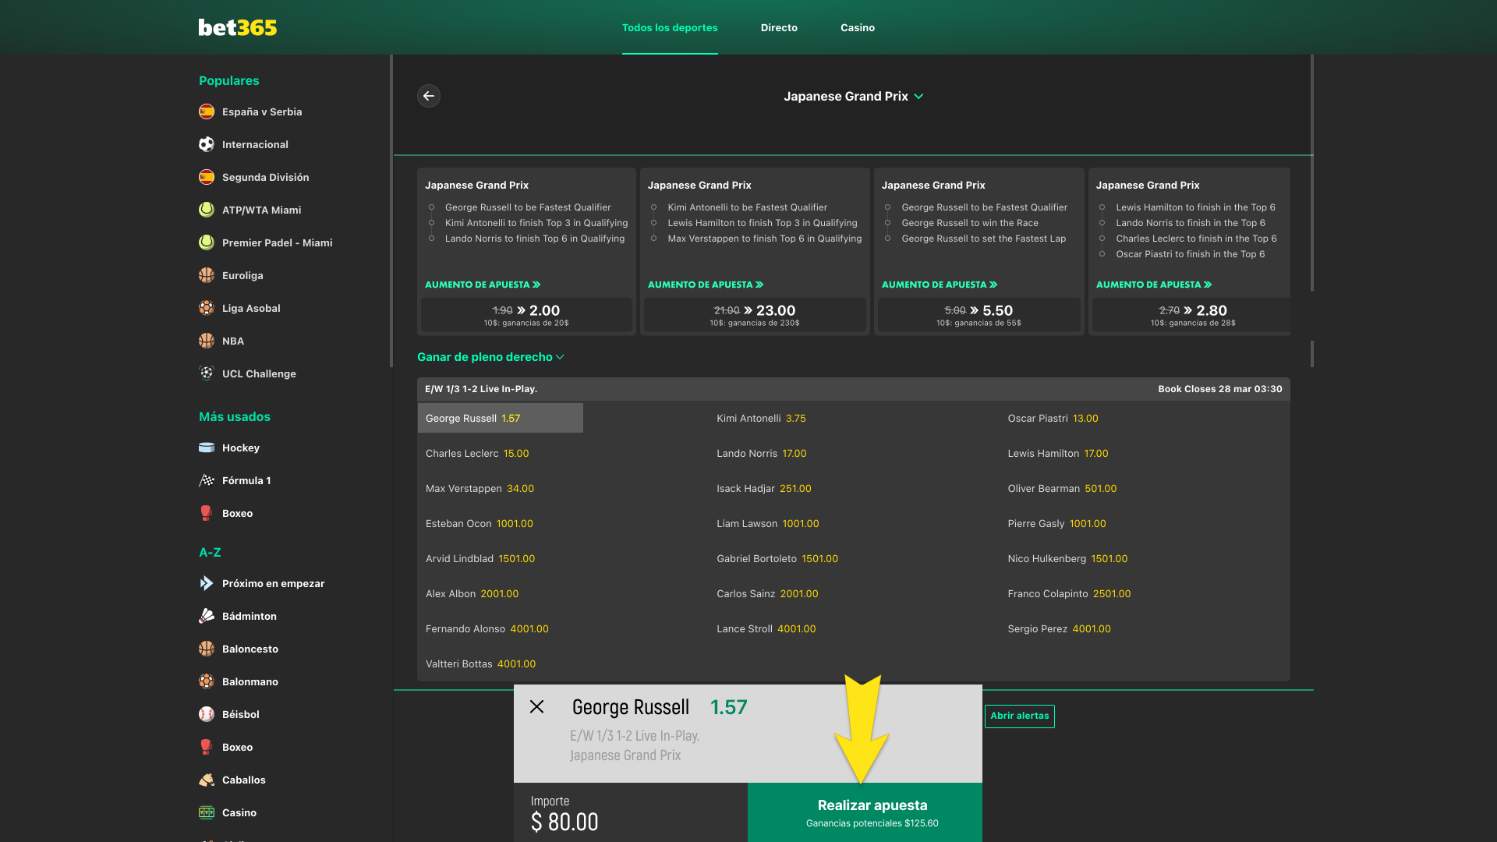Select Sergio Perez at 4001.00
This screenshot has height=842, width=1497.
pos(1059,629)
